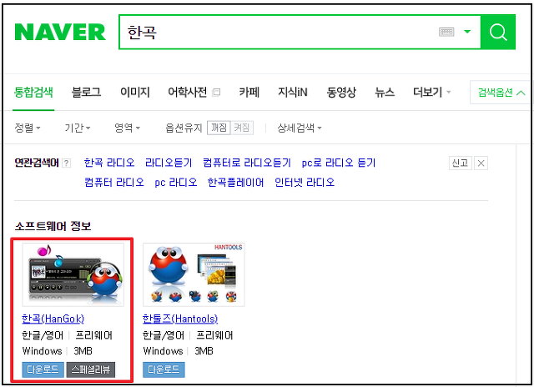This screenshot has height=387, width=534.
Task: Click the 어학사전 new window icon
Action: coord(216,93)
